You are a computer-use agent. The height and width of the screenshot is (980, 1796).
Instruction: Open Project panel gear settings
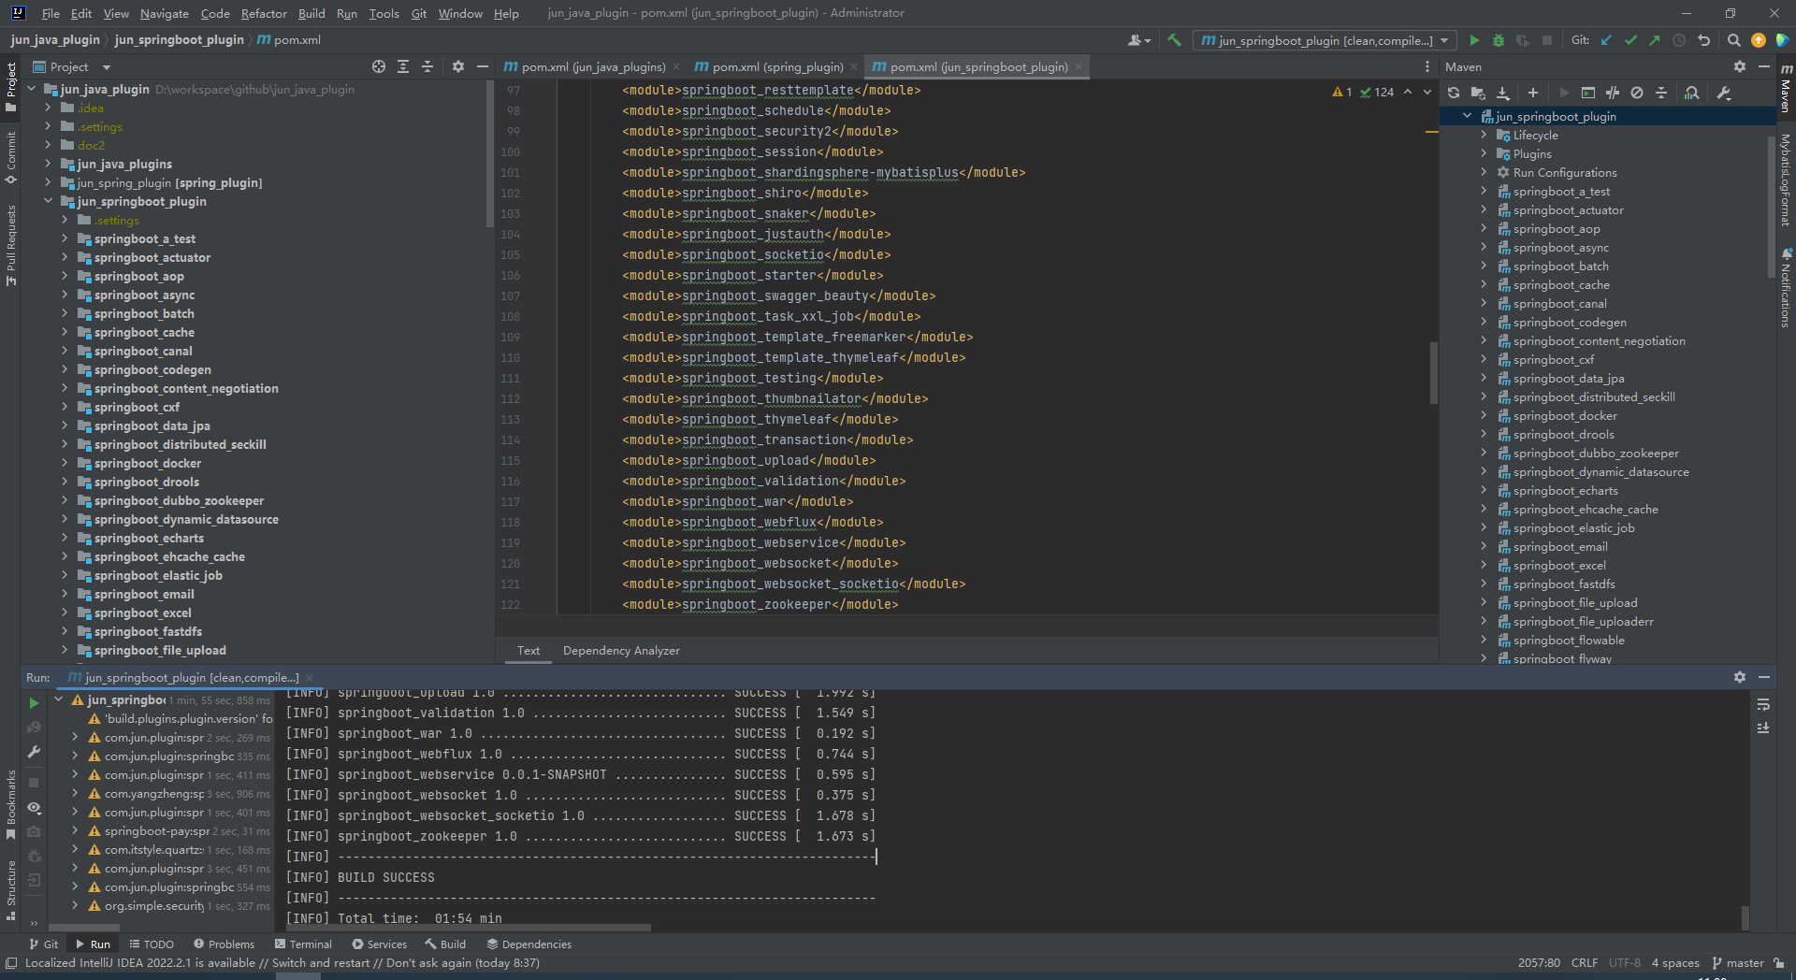point(457,66)
